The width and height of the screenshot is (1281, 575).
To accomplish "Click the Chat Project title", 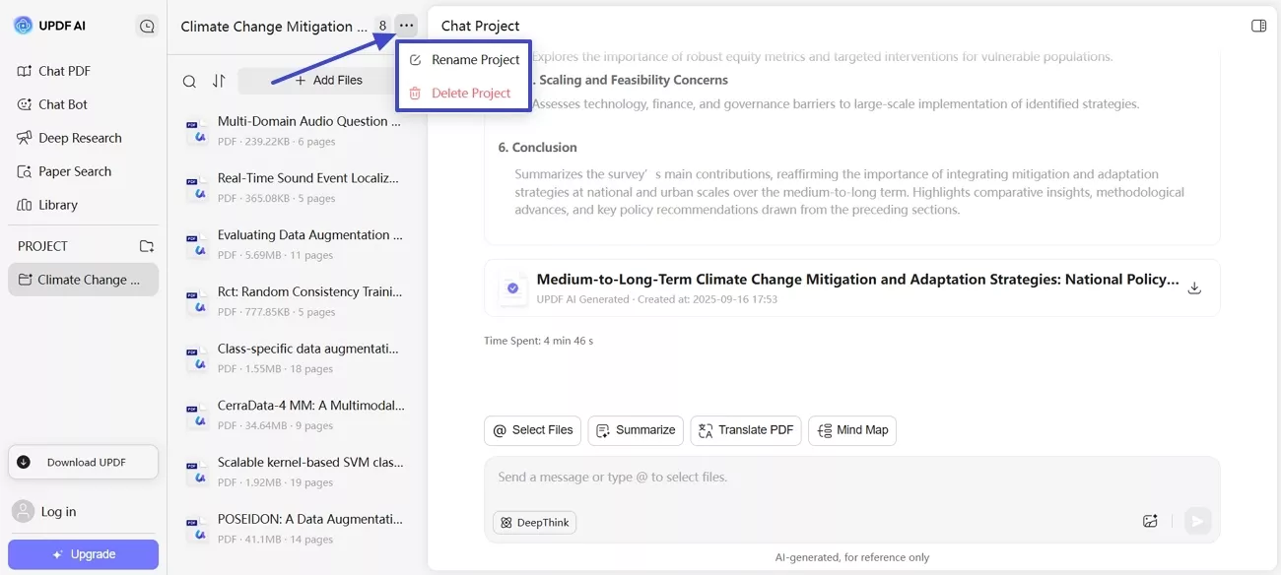I will pos(481,26).
